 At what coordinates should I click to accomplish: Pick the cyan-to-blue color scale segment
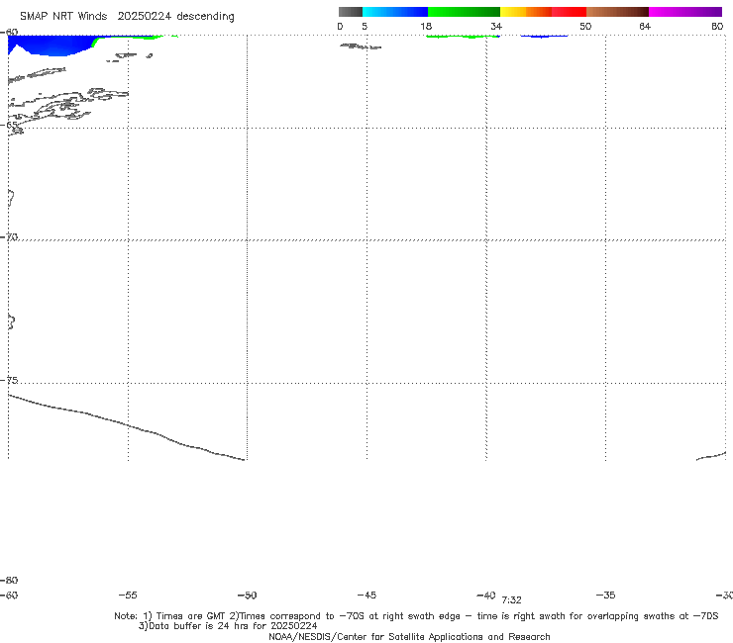click(395, 12)
